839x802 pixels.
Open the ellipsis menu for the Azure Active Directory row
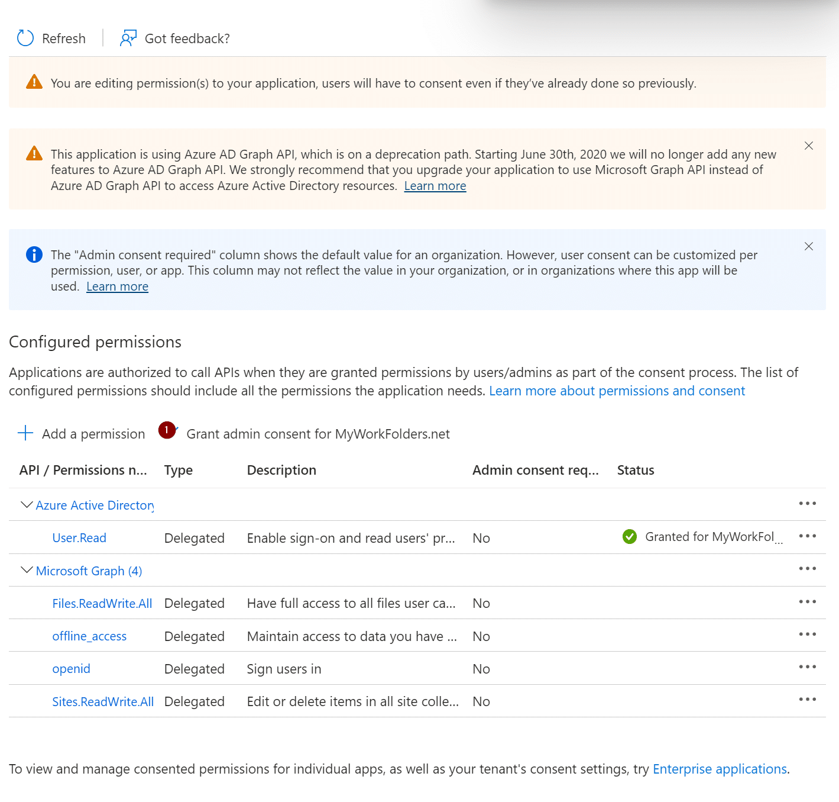(x=806, y=503)
